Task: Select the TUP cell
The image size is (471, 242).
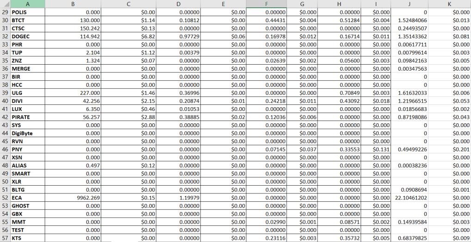Action: coord(28,53)
